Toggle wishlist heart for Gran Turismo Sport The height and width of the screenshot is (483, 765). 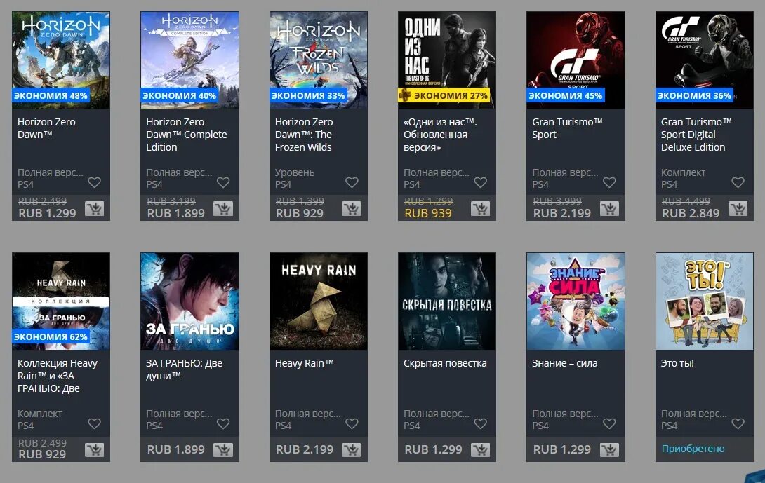pos(609,182)
